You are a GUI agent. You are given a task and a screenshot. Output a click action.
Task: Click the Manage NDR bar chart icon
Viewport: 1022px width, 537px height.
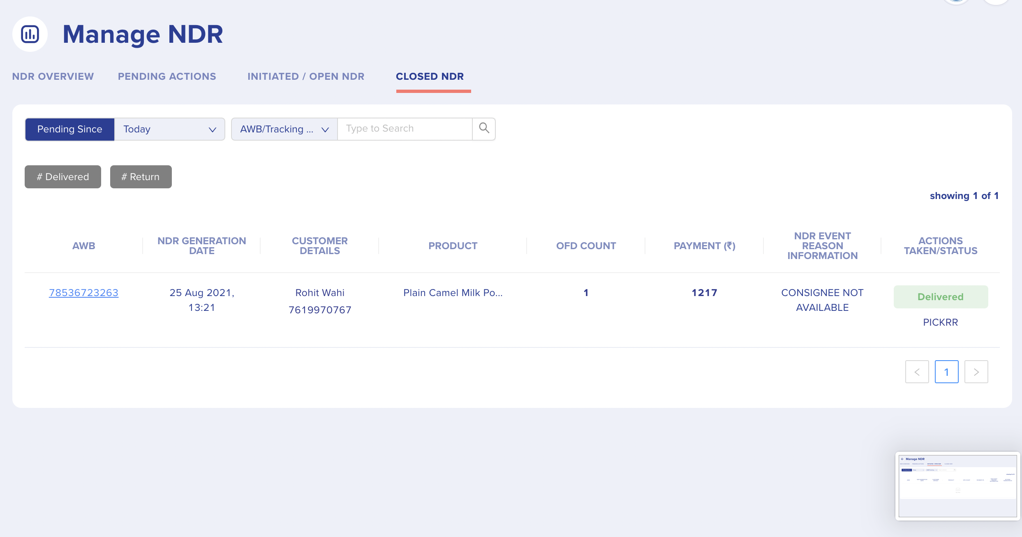[x=30, y=34]
